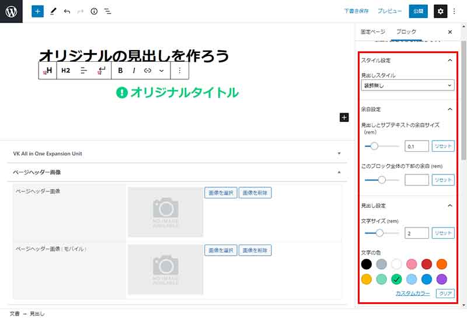
Task: Open the 見出しスタイル dropdown
Action: click(407, 86)
